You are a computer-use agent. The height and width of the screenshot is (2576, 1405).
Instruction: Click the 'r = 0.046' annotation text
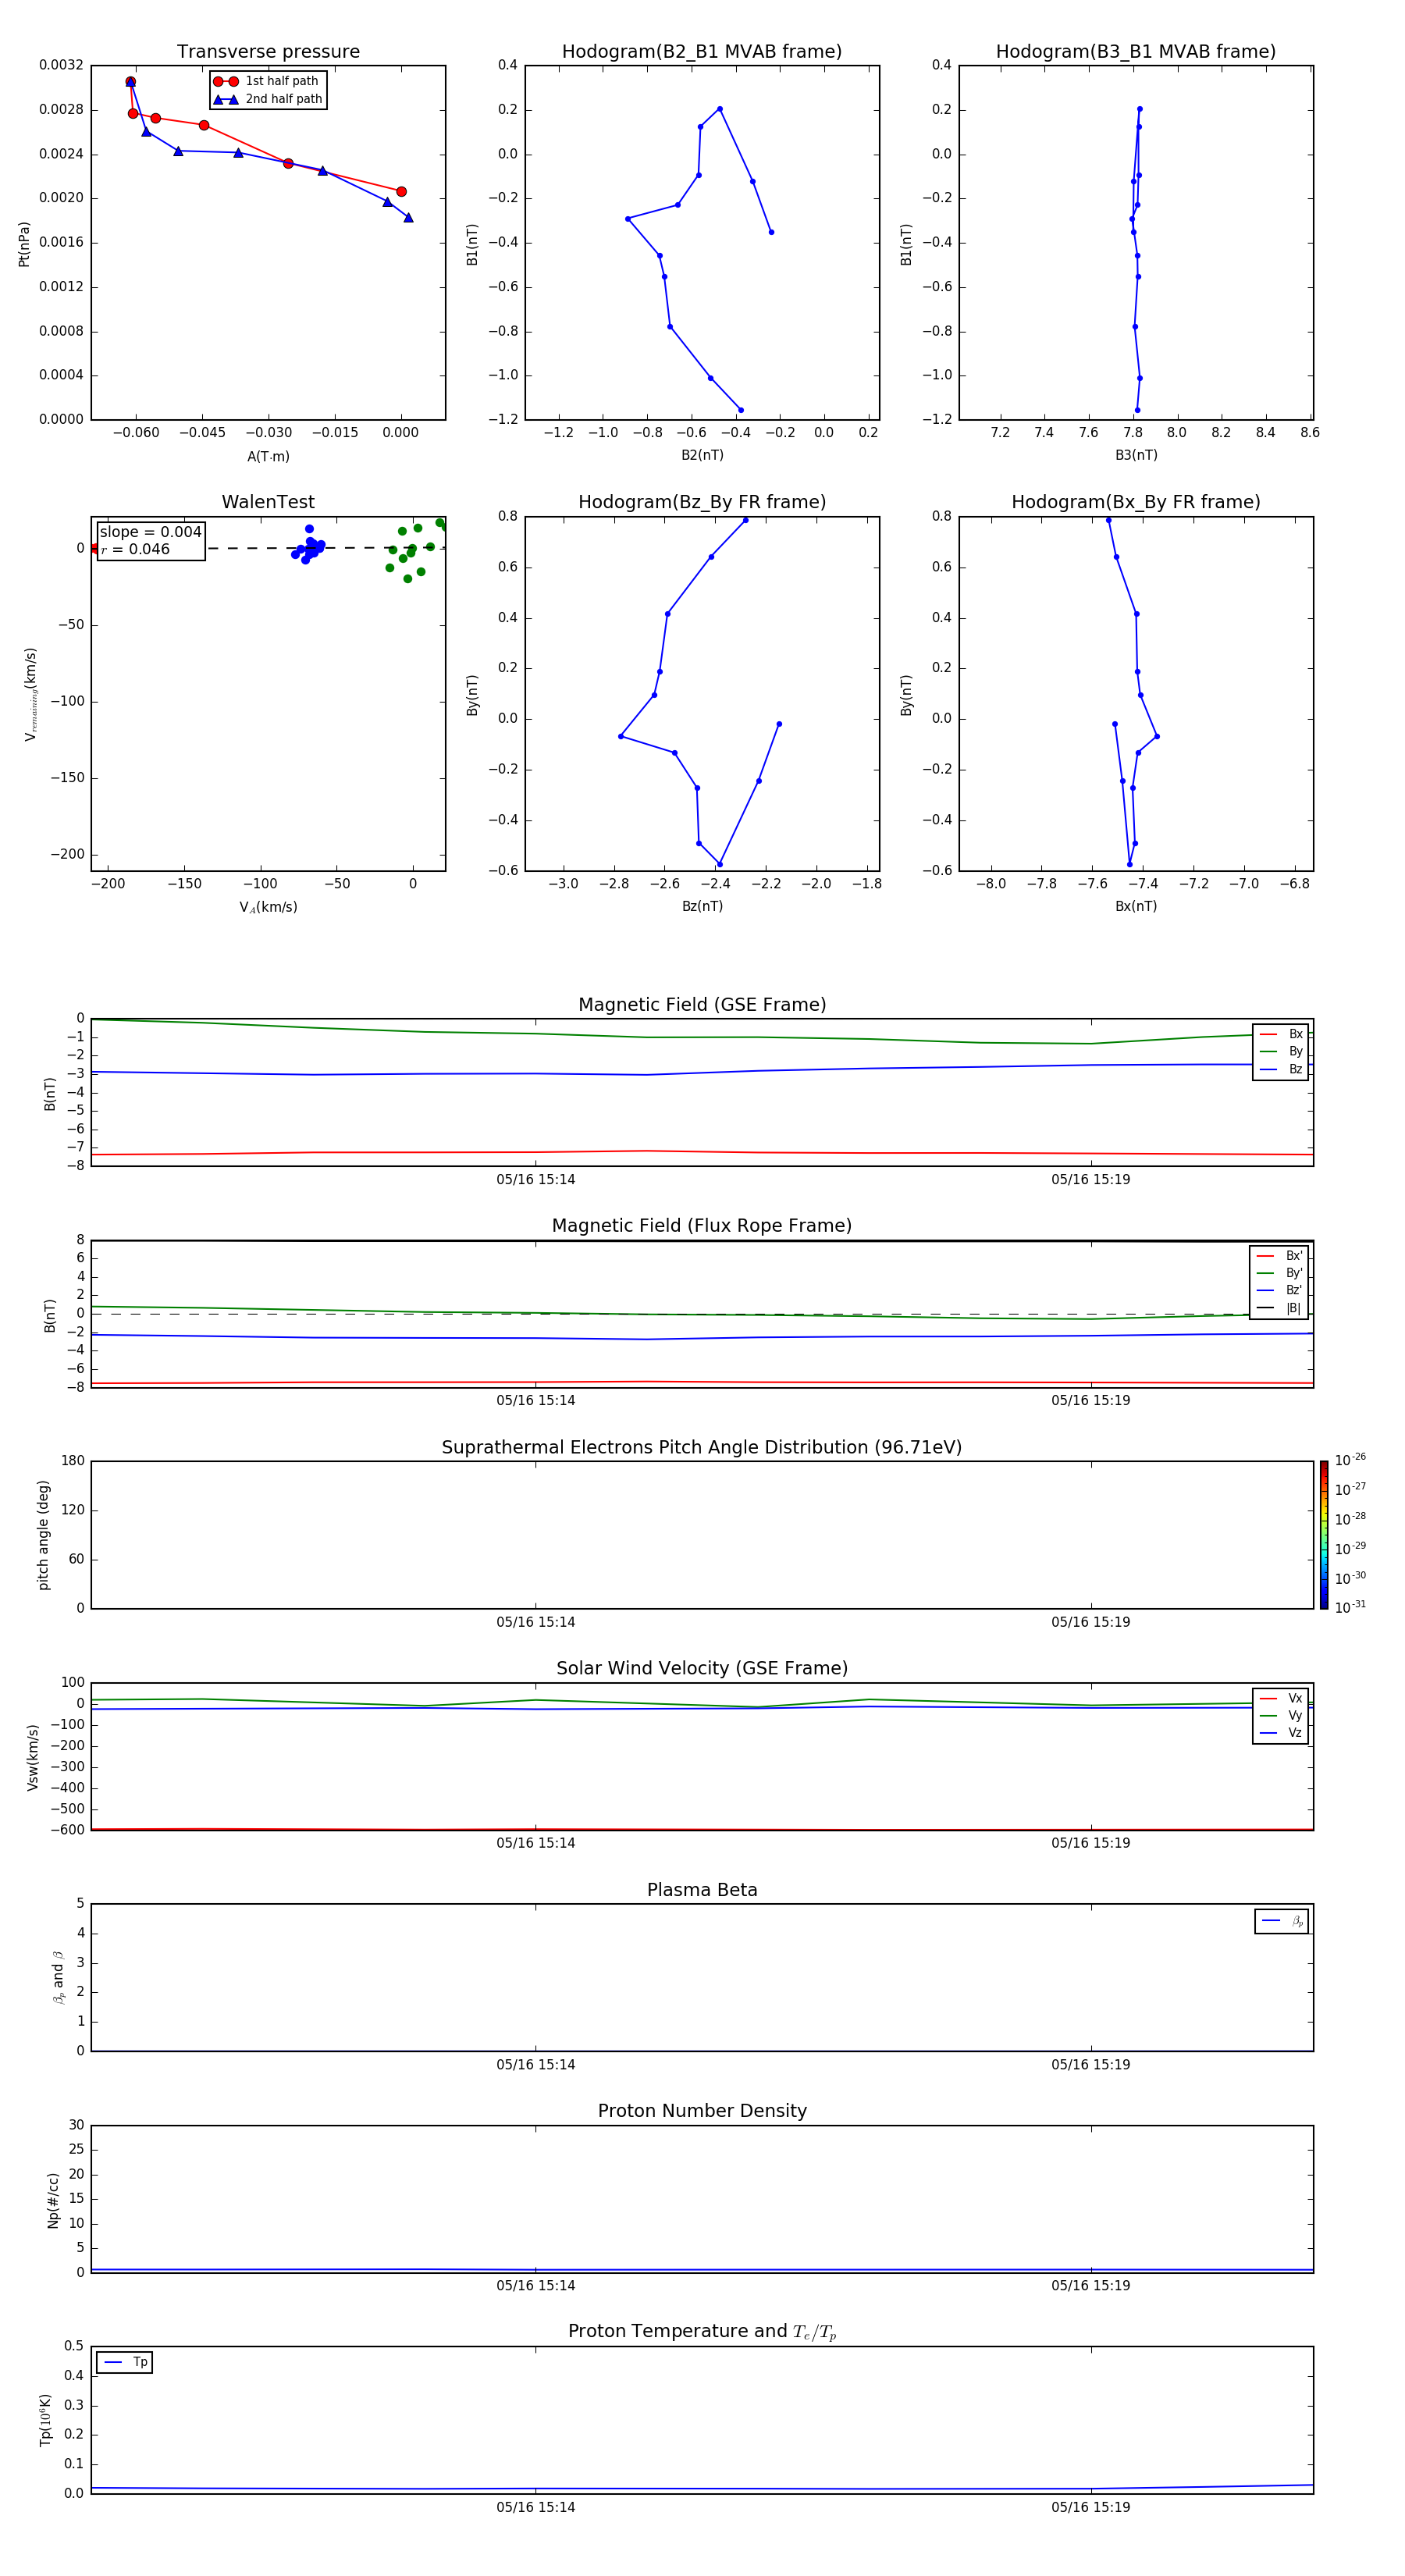[135, 549]
